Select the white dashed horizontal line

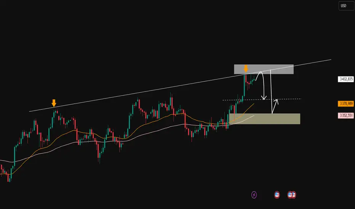click(262, 100)
